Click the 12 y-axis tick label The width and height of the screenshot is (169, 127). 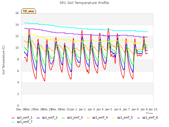(x=17, y=36)
